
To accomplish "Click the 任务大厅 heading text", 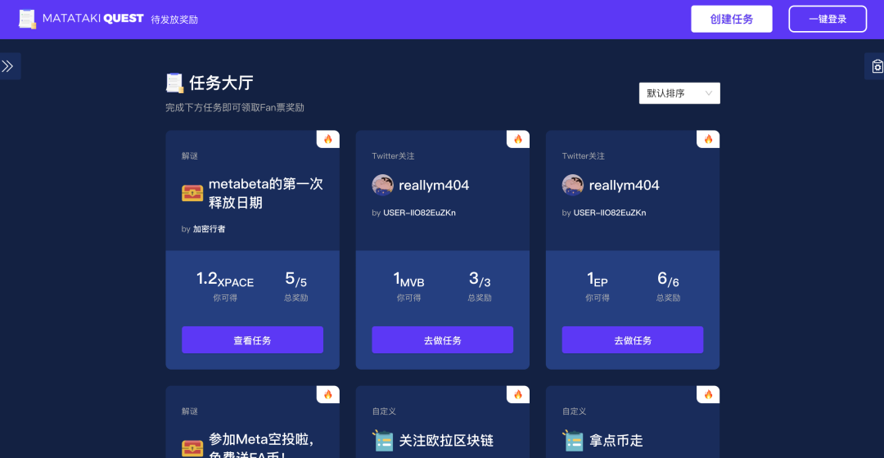I will point(221,83).
